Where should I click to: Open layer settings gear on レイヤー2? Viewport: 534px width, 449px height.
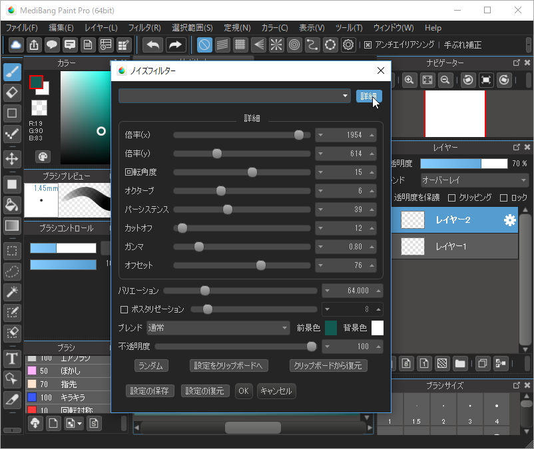click(510, 220)
